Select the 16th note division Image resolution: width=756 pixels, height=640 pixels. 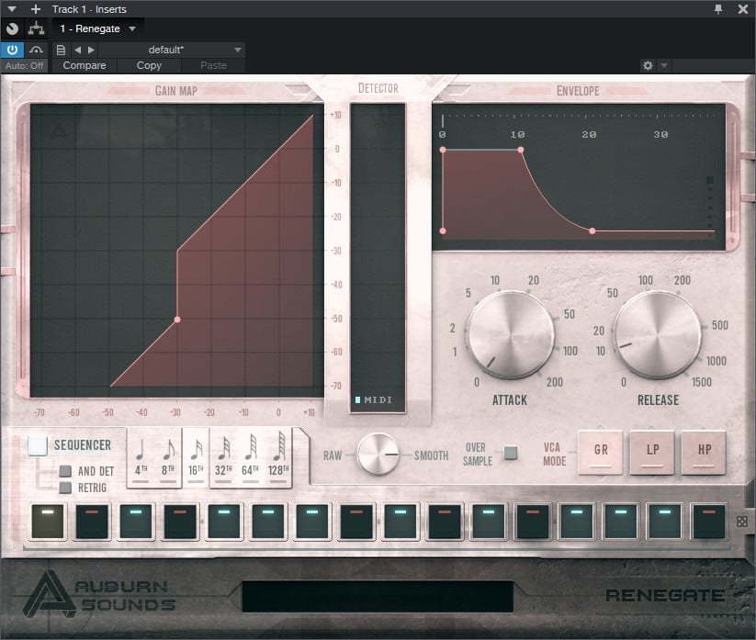tap(196, 457)
